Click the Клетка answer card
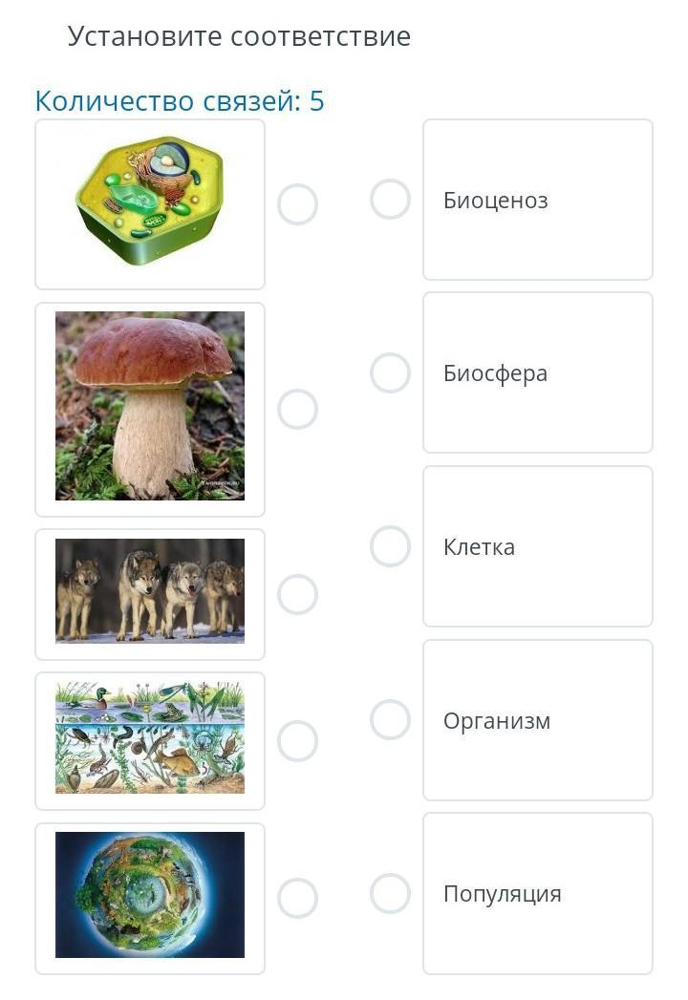This screenshot has height=1000, width=688. 537,546
